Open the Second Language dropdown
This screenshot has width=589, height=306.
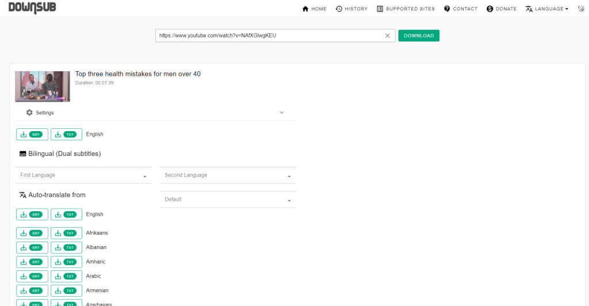pyautogui.click(x=228, y=175)
